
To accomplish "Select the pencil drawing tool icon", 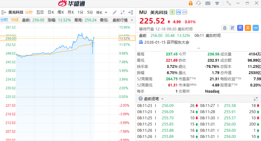I will (114, 12).
